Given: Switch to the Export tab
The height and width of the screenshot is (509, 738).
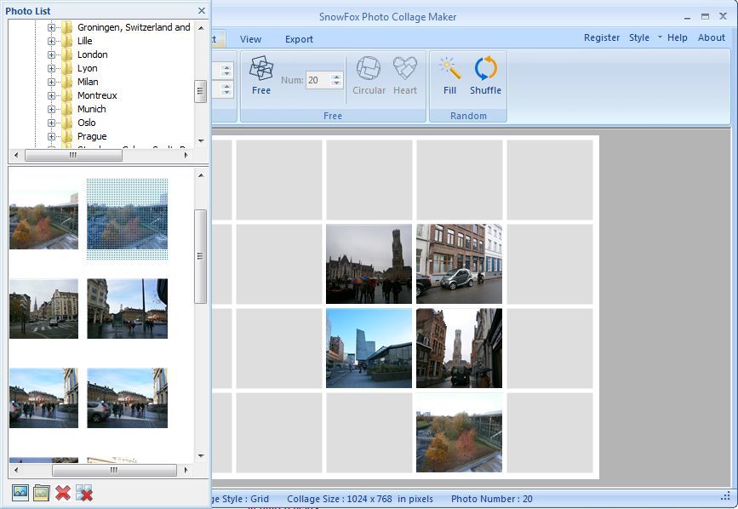Looking at the screenshot, I should point(299,39).
